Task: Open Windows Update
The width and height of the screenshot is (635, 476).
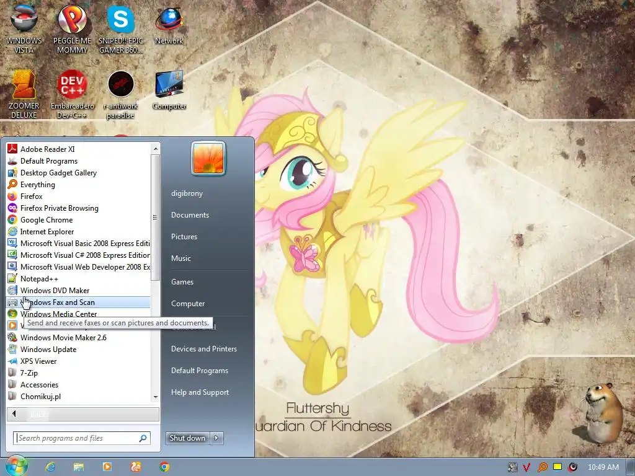Action: click(78, 350)
